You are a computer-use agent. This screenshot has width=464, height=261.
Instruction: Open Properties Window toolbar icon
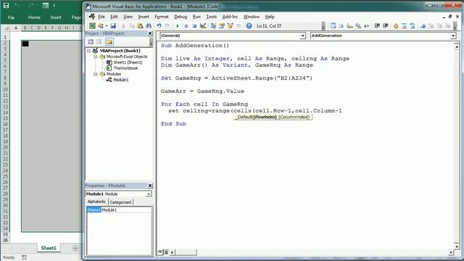click(x=222, y=26)
